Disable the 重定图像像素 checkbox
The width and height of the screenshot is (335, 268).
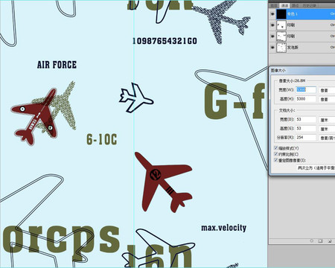(275, 160)
